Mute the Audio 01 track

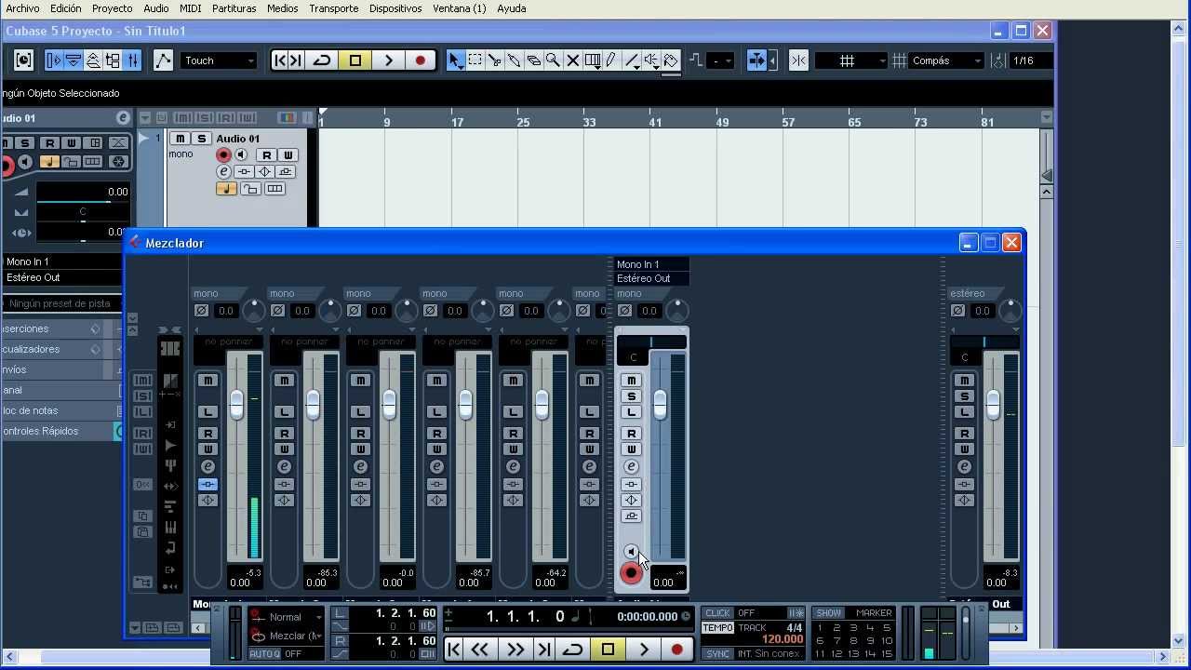click(x=181, y=139)
